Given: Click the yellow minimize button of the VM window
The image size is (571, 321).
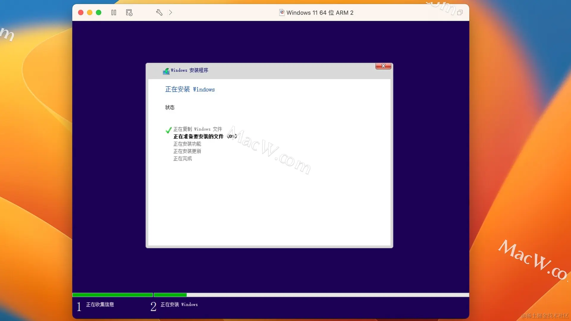Looking at the screenshot, I should (90, 12).
